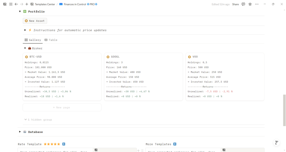Click Notion icon in the Templates Center breadcrumb
Viewport: 286px width, 152px height.
pos(32,4)
